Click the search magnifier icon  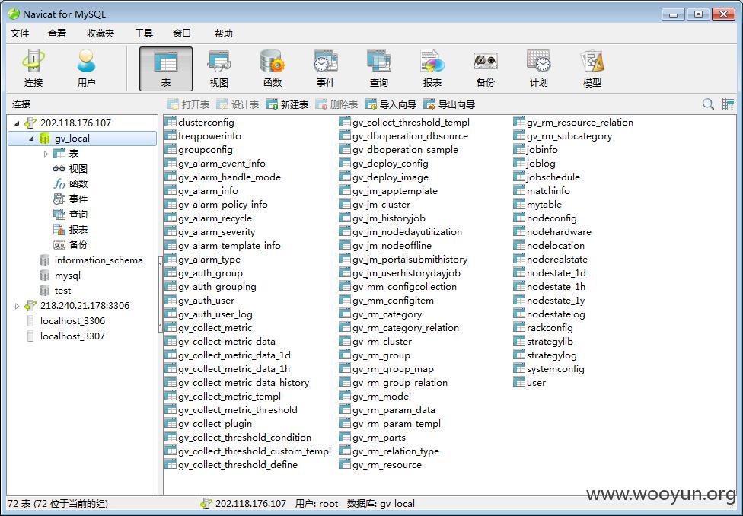708,104
